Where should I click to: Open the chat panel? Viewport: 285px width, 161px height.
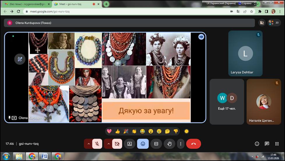[267, 144]
